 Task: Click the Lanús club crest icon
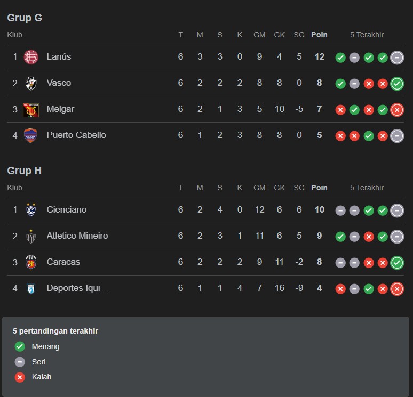(31, 57)
